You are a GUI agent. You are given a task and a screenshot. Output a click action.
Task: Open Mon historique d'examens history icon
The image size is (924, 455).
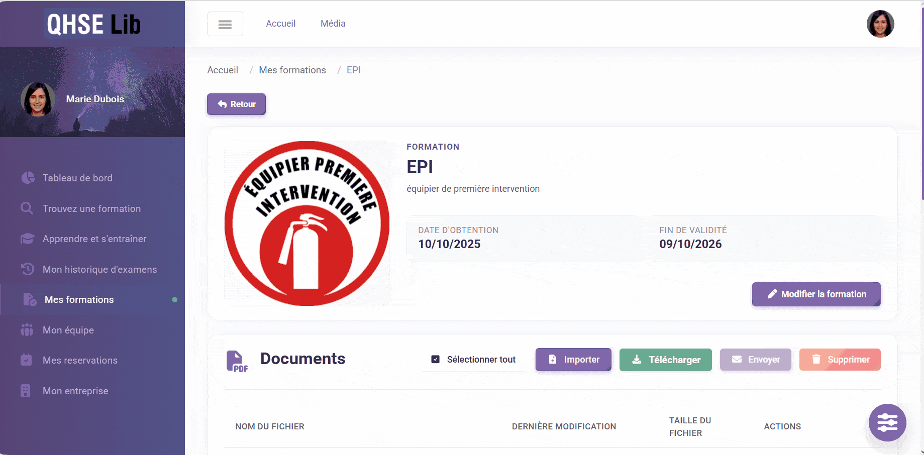28,269
